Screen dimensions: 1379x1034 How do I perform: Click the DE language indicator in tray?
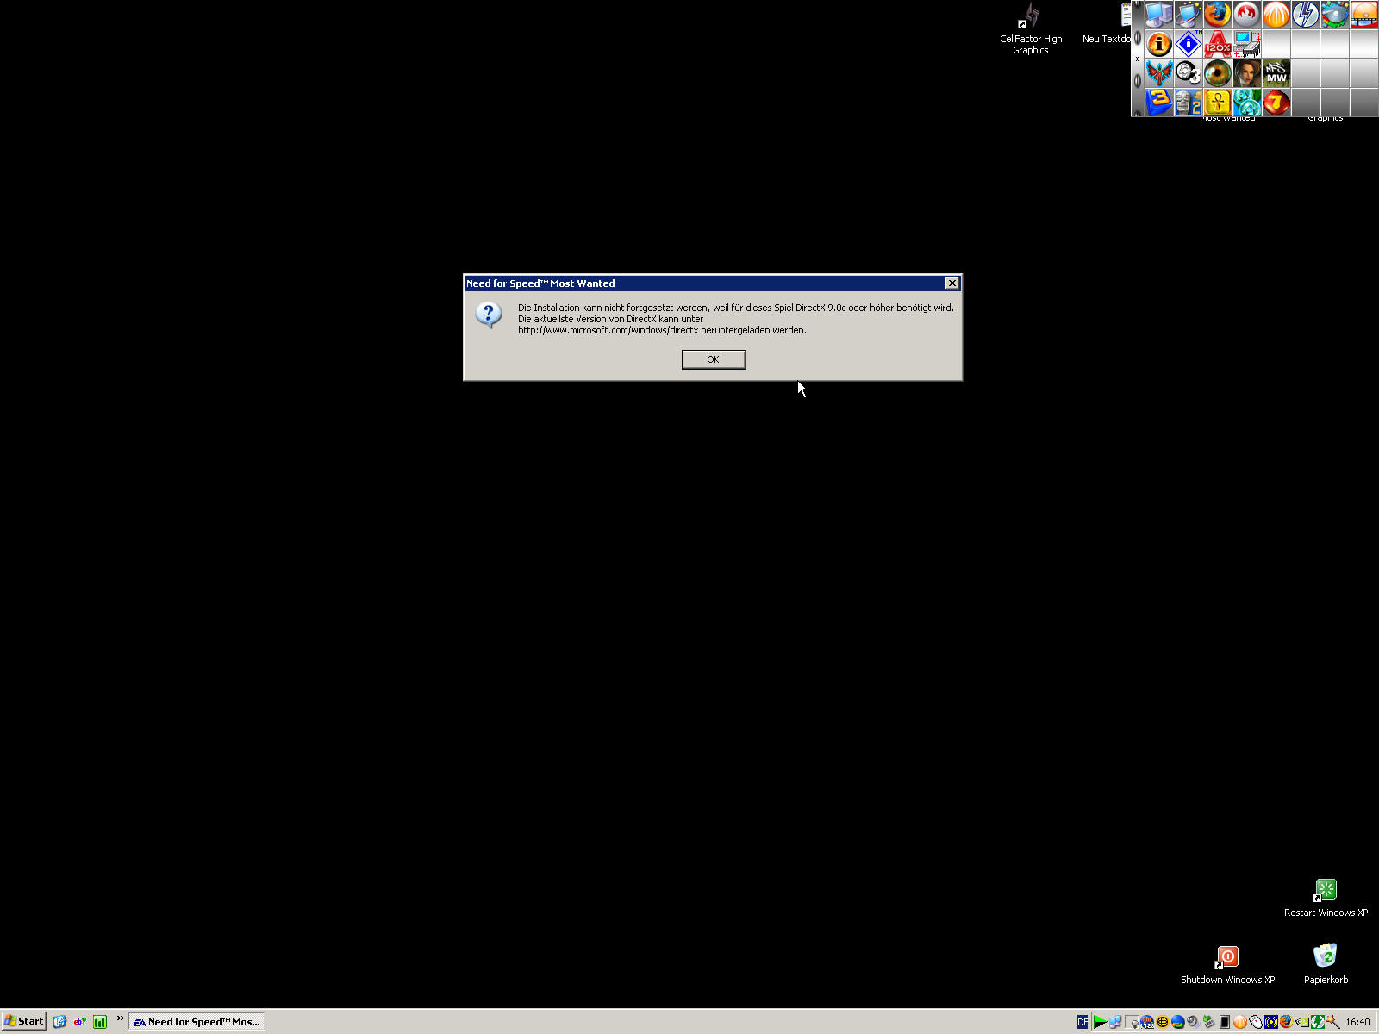click(1083, 1022)
